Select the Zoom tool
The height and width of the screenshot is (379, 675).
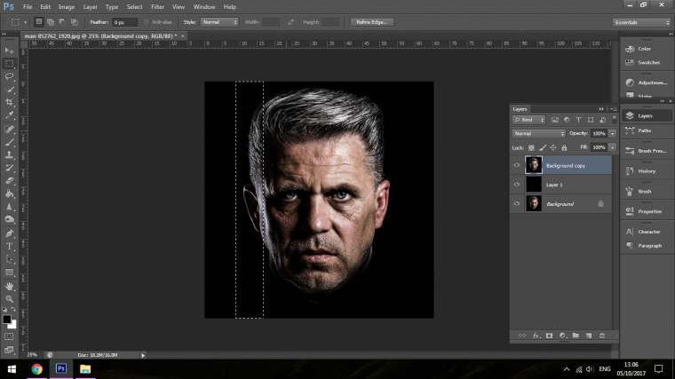tap(9, 298)
